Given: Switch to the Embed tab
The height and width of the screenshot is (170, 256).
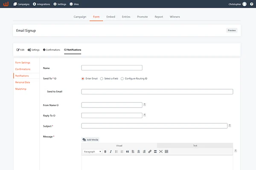Looking at the screenshot, I should point(111,17).
